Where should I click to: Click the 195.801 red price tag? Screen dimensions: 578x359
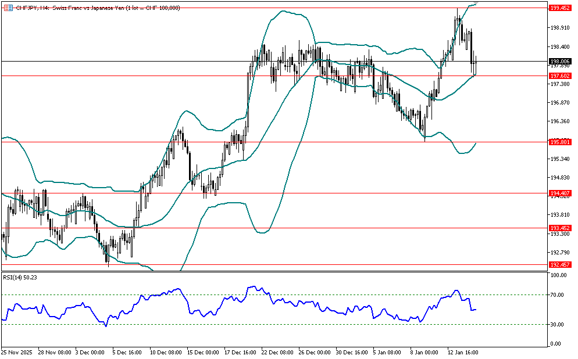coord(559,142)
